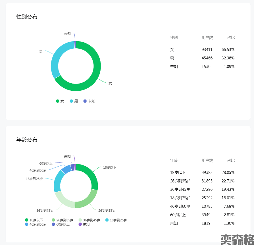
Task: Click the purple 未知 dot in age legend
Action: point(80,224)
